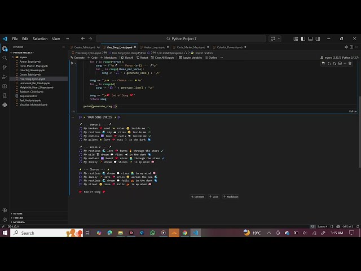Add a Markdown cell from bottom toolbar
The width and height of the screenshot is (361, 271).
pyautogui.click(x=231, y=196)
